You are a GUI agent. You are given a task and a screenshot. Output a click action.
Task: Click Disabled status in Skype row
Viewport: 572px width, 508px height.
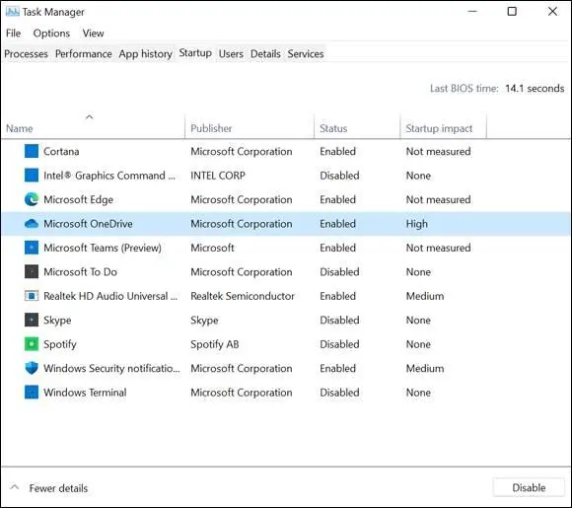coord(339,320)
